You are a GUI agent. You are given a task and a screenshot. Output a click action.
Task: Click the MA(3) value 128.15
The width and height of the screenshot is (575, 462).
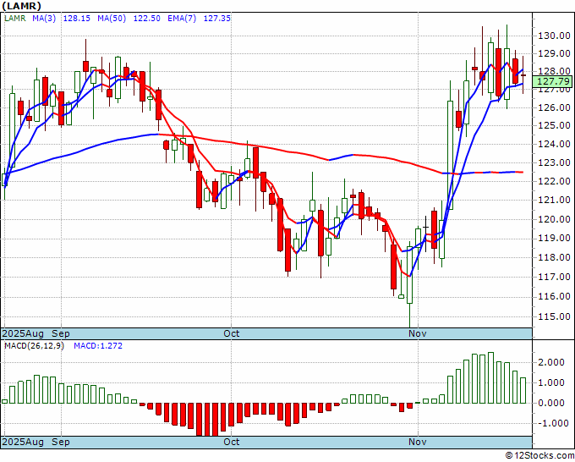pos(77,18)
